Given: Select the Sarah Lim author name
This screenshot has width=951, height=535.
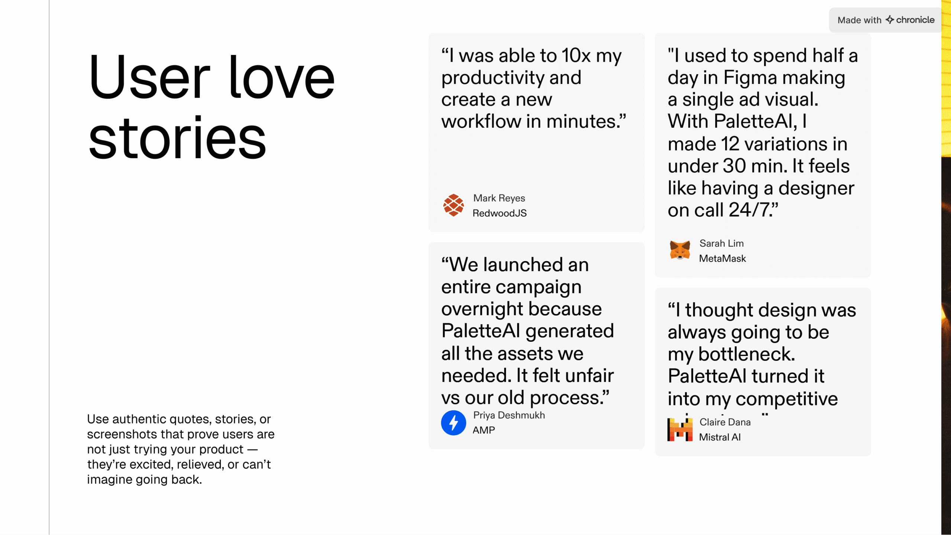Looking at the screenshot, I should pyautogui.click(x=721, y=243).
